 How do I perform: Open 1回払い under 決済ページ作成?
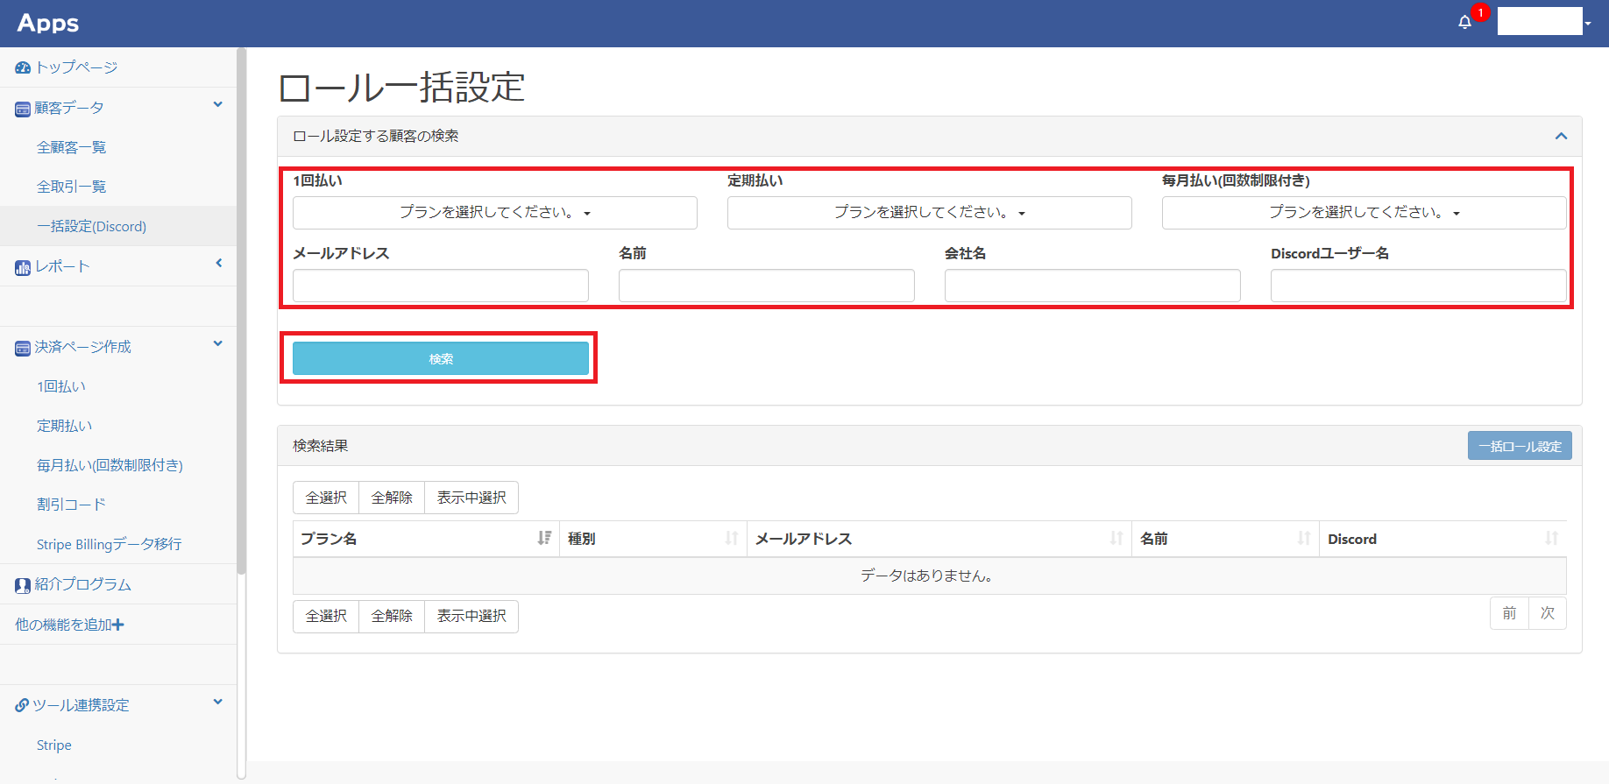[x=61, y=386]
